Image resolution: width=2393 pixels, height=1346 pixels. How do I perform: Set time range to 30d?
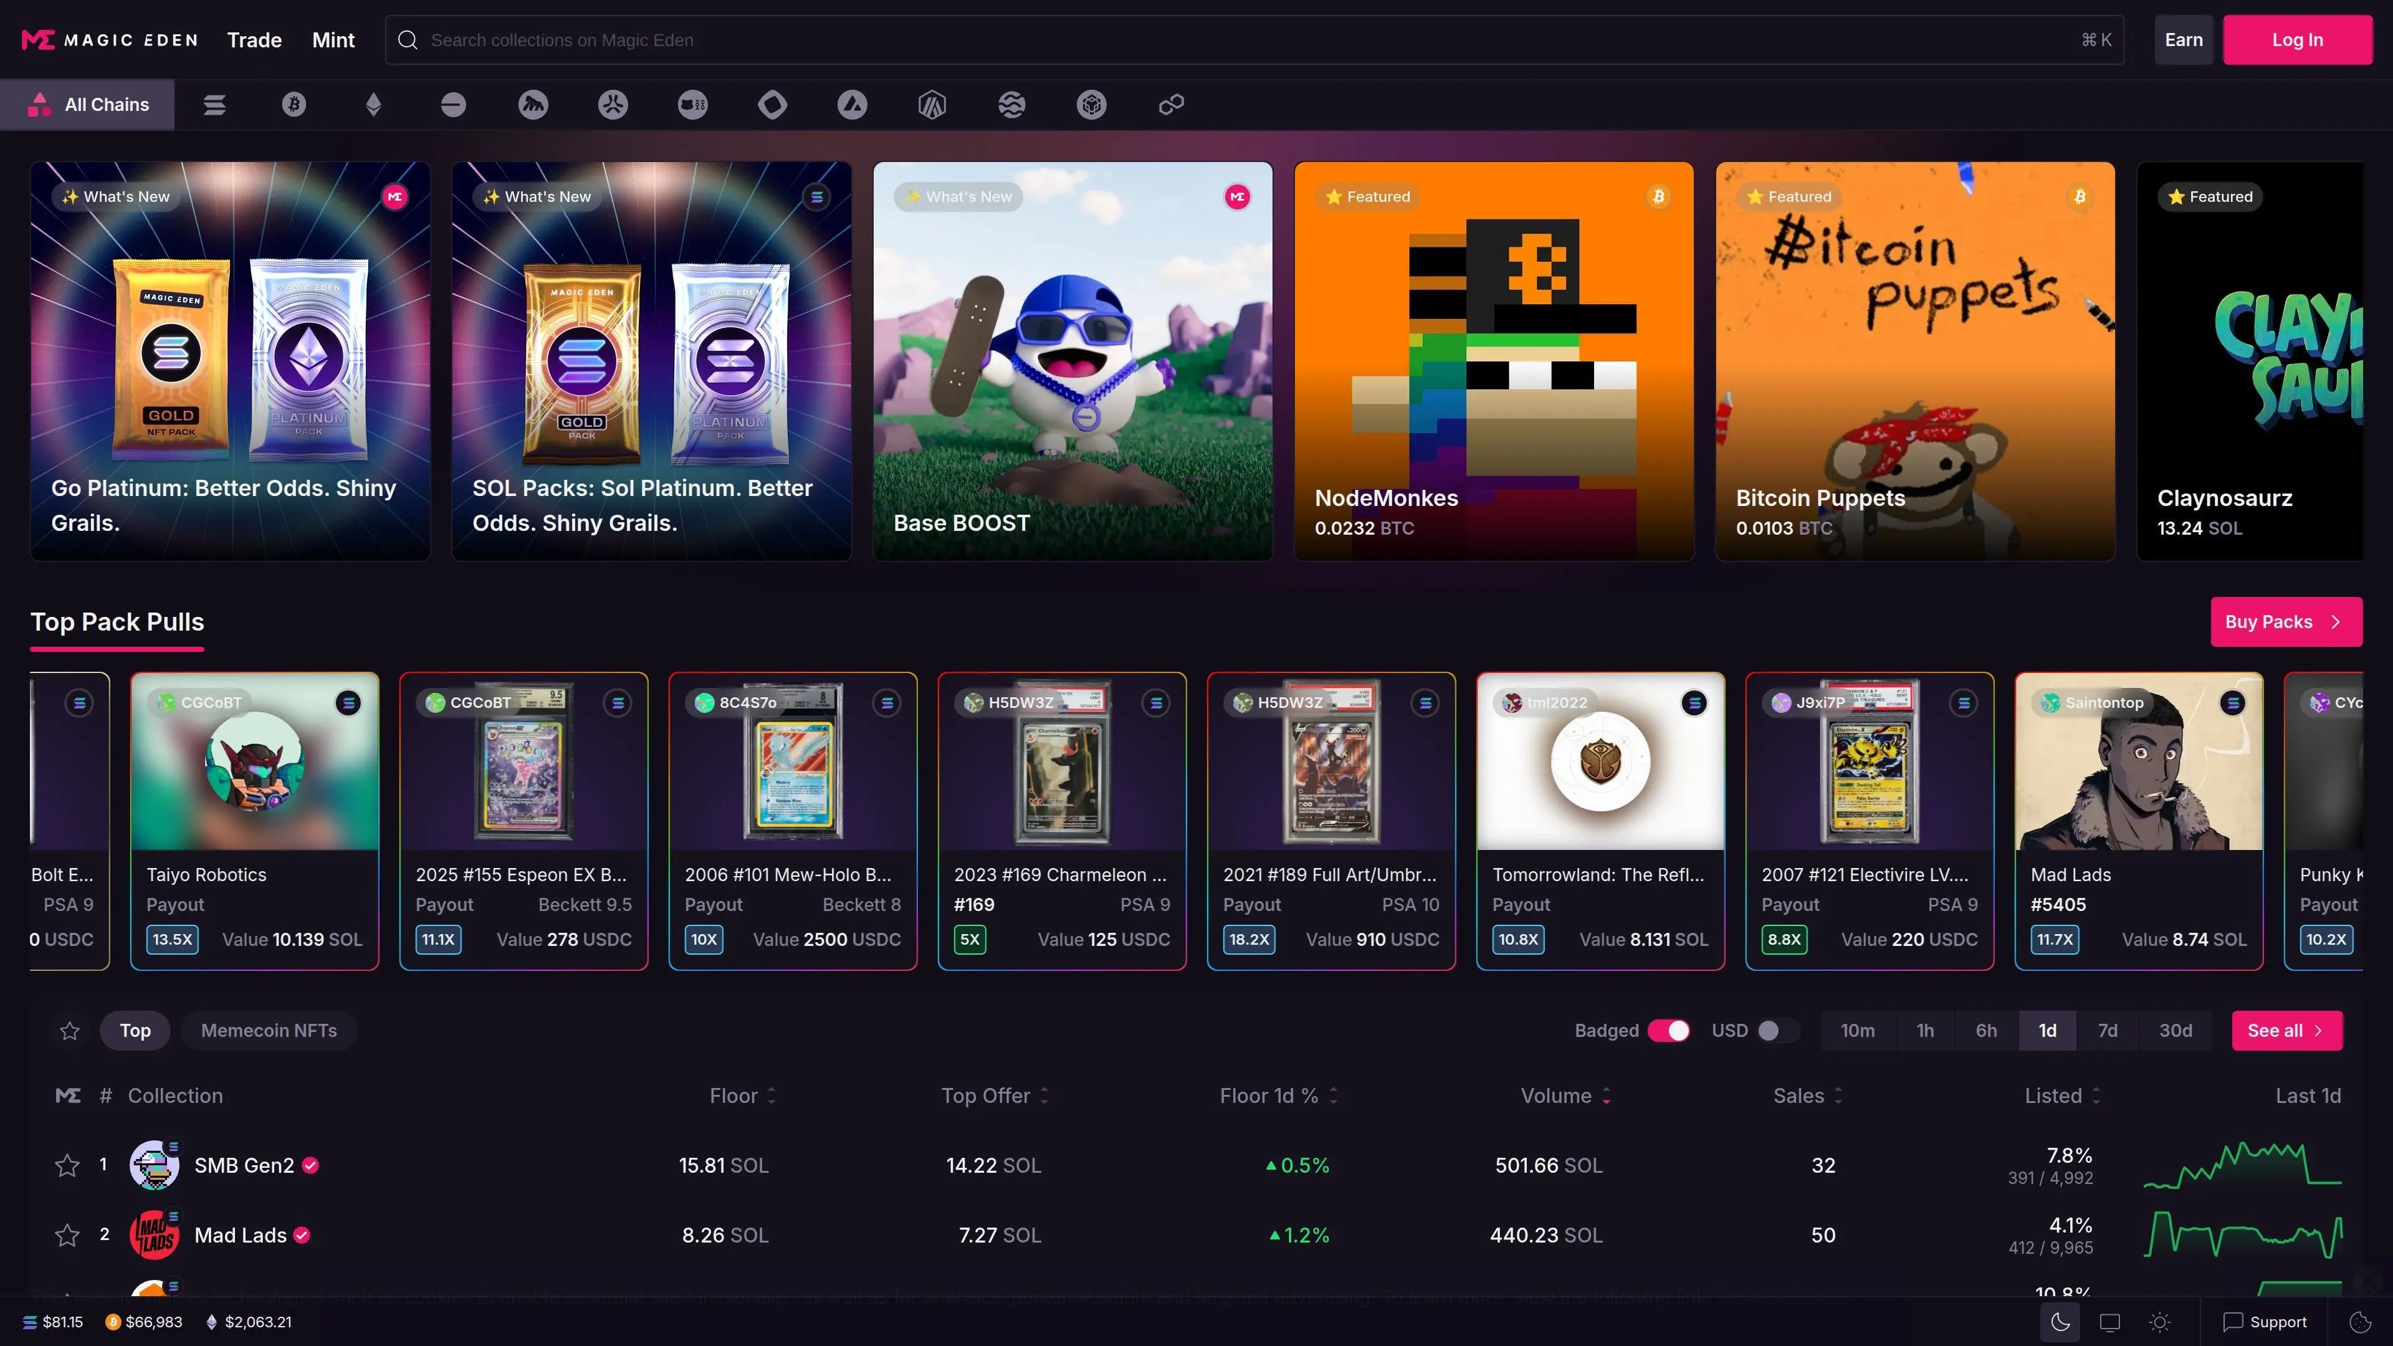click(x=2176, y=1031)
